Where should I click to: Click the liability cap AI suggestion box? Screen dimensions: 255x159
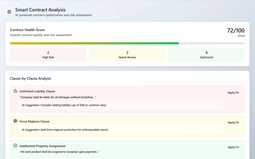pyautogui.click(x=121, y=105)
